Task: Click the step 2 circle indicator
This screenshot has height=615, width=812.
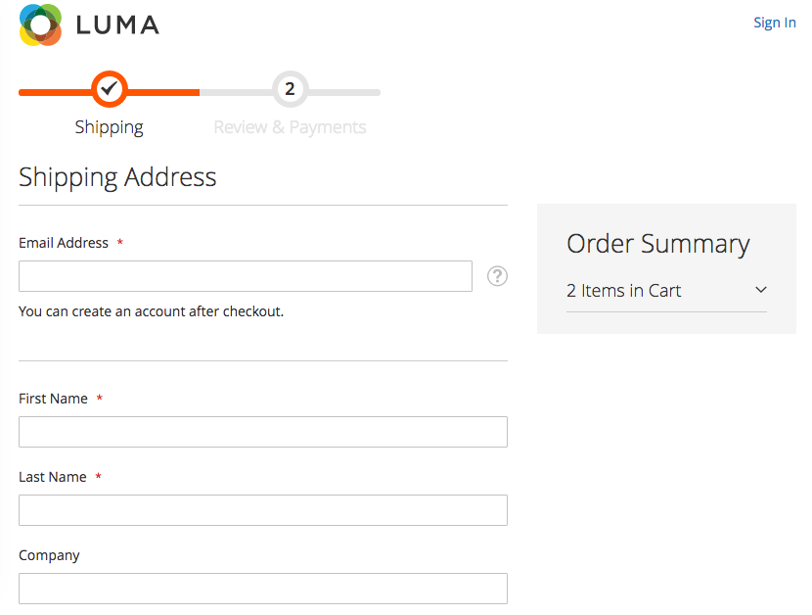Action: point(290,89)
